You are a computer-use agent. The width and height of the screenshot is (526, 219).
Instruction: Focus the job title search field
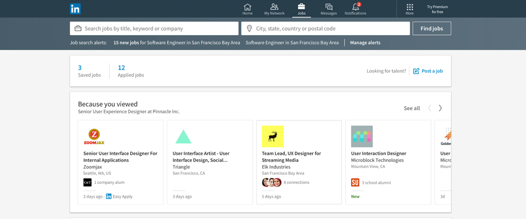point(155,28)
